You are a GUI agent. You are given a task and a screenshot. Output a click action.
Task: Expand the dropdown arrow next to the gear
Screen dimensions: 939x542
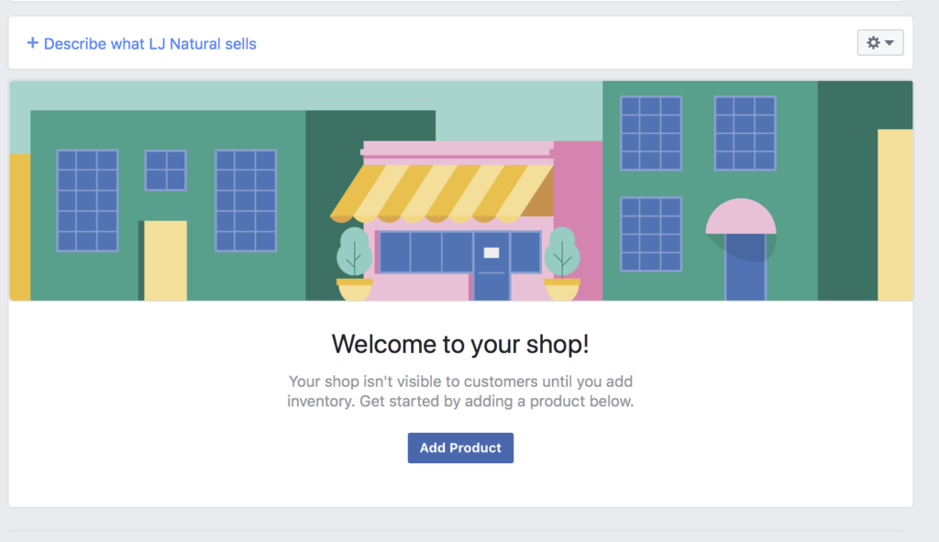(889, 42)
